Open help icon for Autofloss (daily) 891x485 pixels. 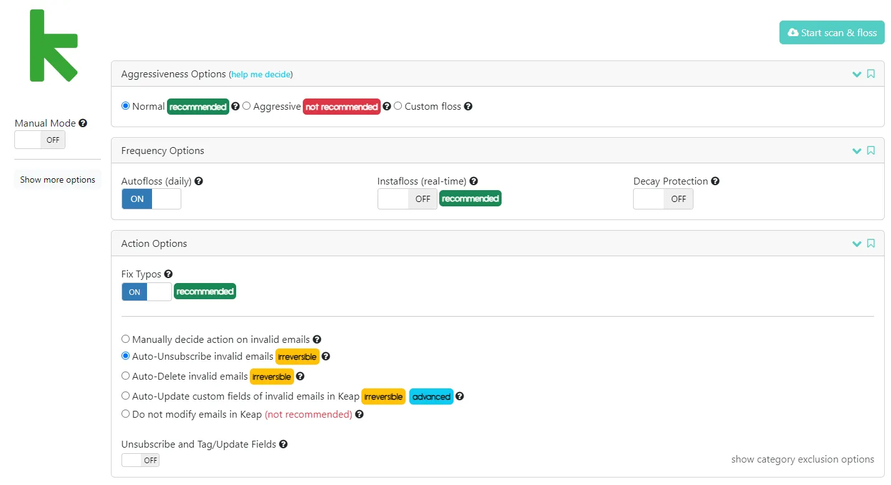(x=199, y=181)
